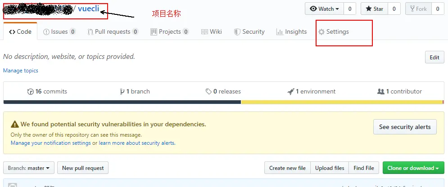View the Insights tab
The image size is (448, 187).
coord(291,31)
